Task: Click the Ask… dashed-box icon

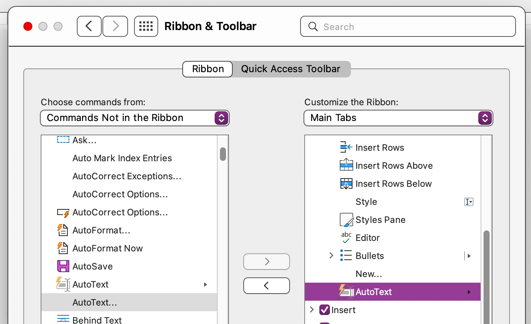Action: point(63,140)
